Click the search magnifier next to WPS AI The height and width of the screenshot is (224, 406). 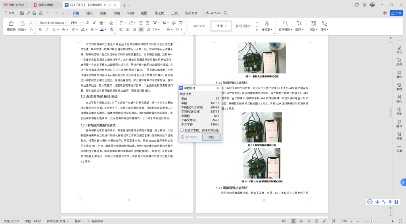pos(226,13)
